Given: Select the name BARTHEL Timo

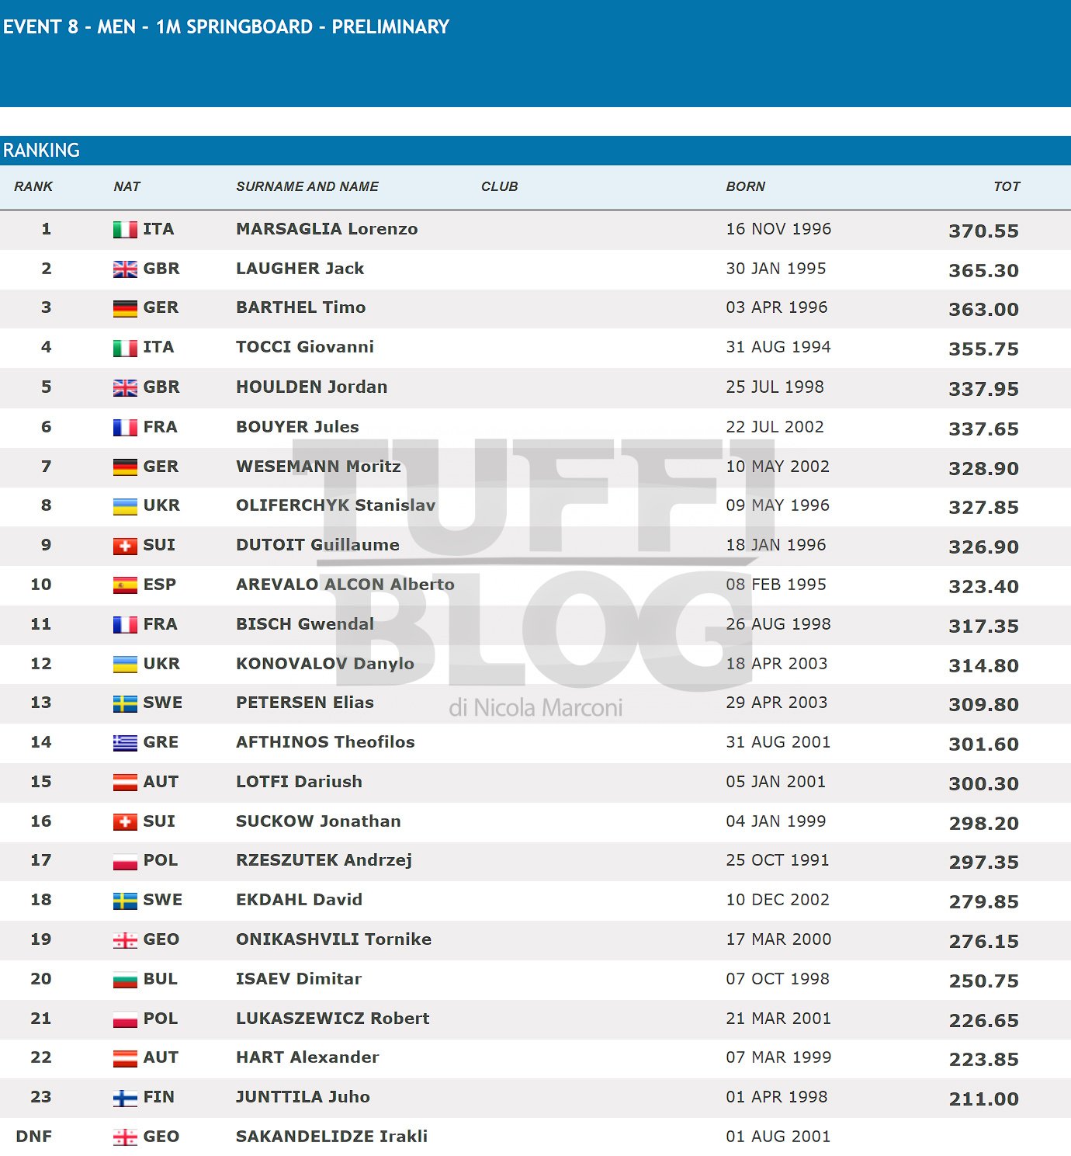Looking at the screenshot, I should pyautogui.click(x=300, y=307).
